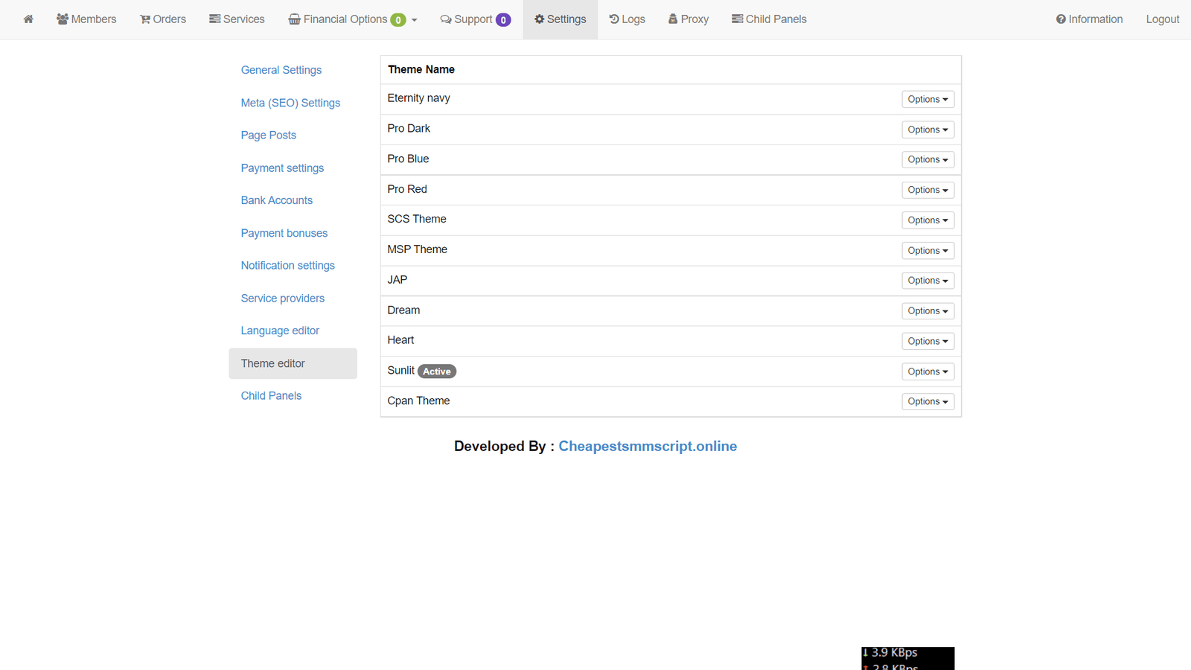Screen dimensions: 1191x670
Task: Open Services list icon in navbar
Action: click(215, 19)
